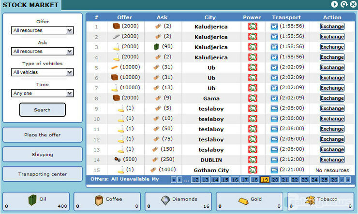This screenshot has width=358, height=214.
Task: Click the ask money icon in row 15 (1400)
Action: [153, 170]
